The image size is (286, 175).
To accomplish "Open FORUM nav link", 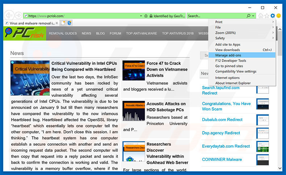I will click(x=115, y=33).
